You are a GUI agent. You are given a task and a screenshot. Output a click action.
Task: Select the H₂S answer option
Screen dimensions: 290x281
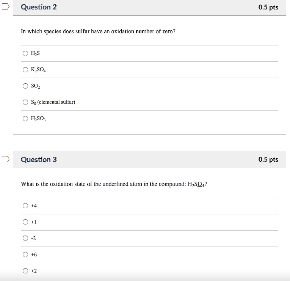click(25, 53)
